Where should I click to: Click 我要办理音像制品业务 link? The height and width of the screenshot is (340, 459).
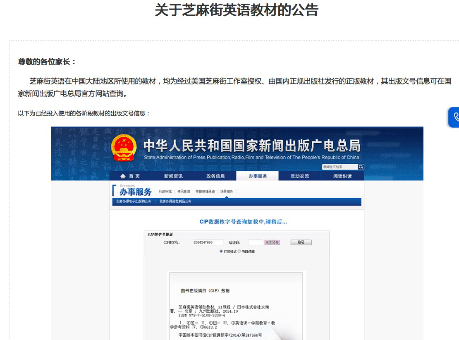tap(175, 201)
